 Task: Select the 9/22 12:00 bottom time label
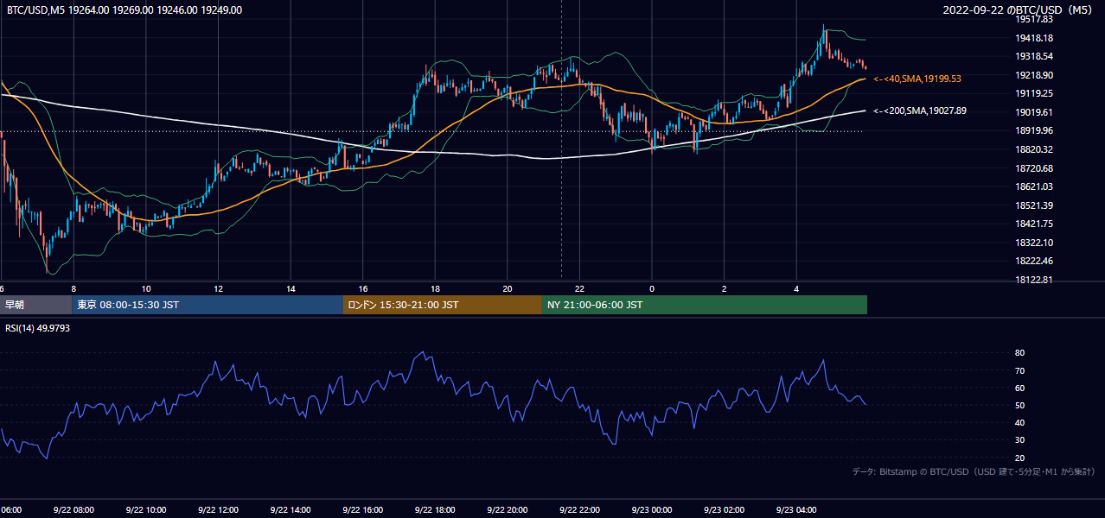coord(218,510)
